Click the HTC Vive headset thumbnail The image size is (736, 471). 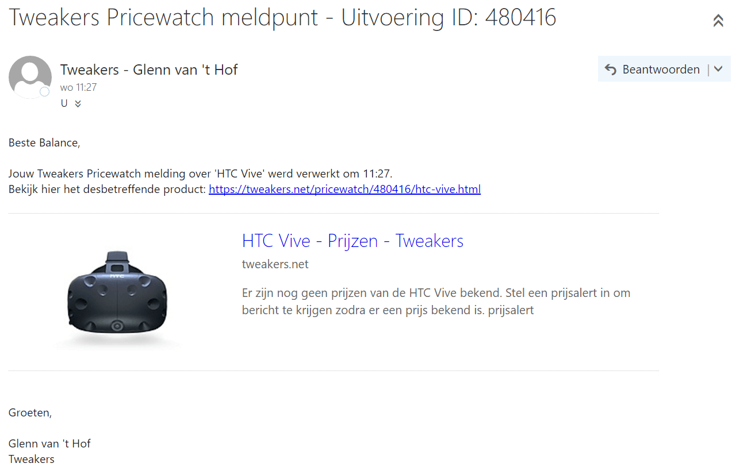118,299
